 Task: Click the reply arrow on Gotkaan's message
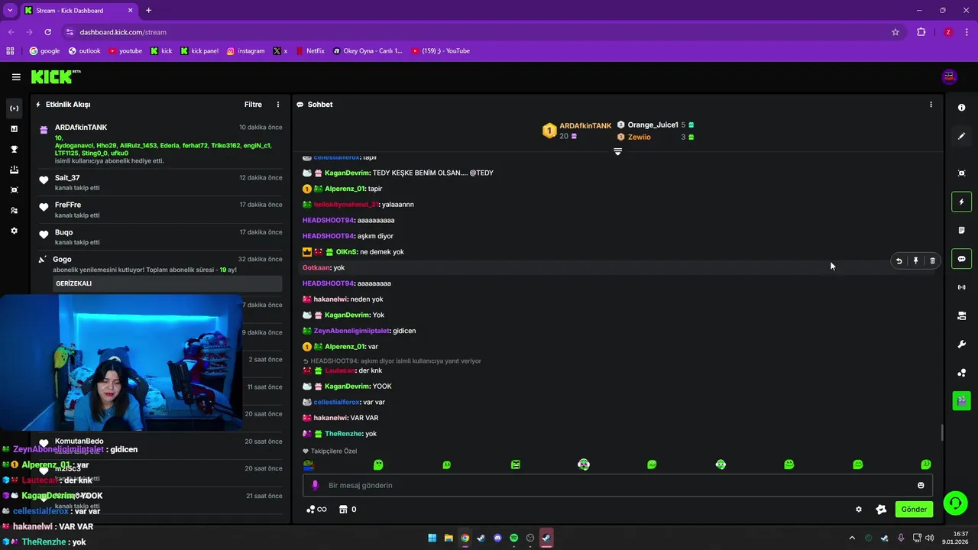pos(899,261)
